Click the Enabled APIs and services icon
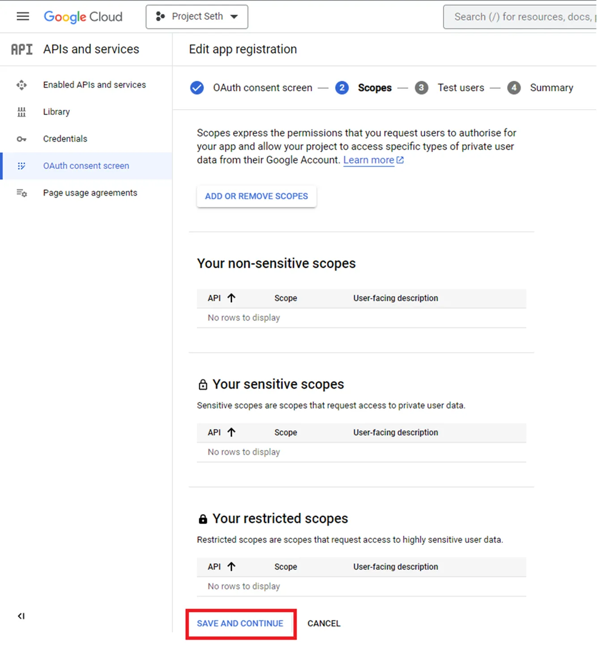Screen dimensions: 597x652 coord(21,85)
